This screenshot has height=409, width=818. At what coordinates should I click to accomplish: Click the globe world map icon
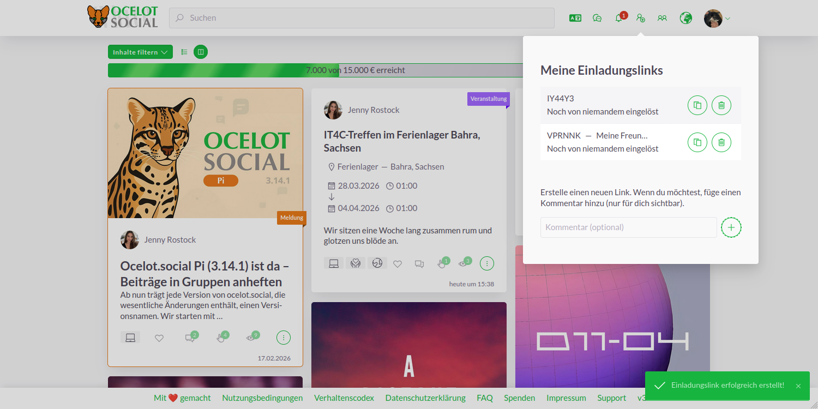(x=685, y=18)
